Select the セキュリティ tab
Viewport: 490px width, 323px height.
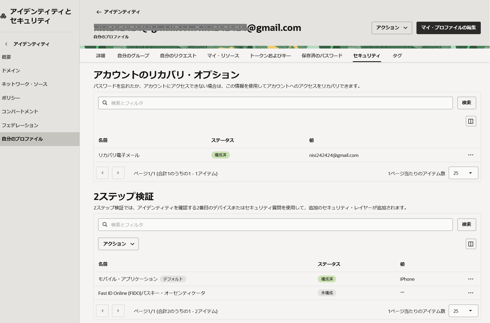click(x=367, y=56)
